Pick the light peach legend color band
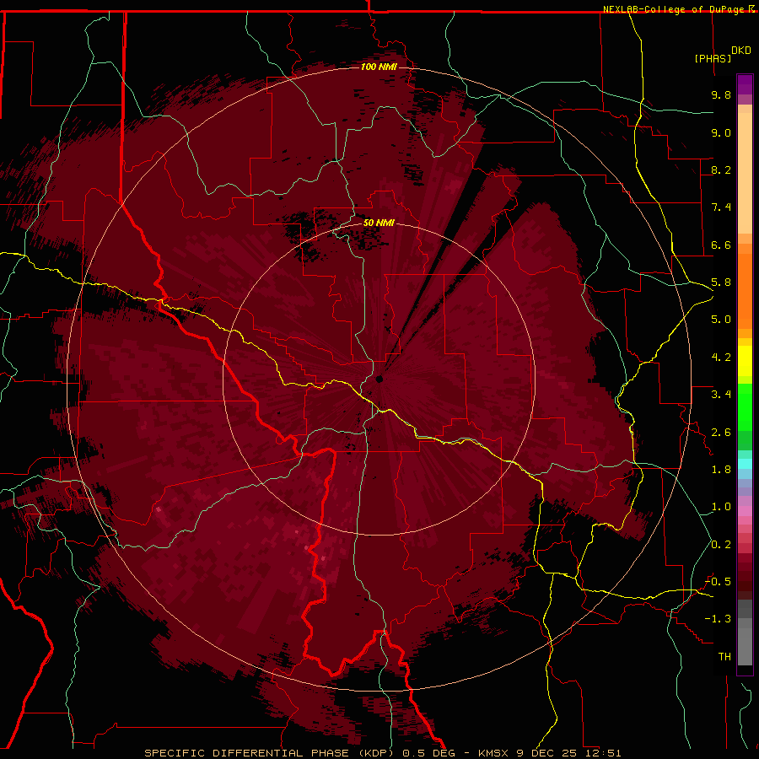This screenshot has height=759, width=759. pos(745,173)
